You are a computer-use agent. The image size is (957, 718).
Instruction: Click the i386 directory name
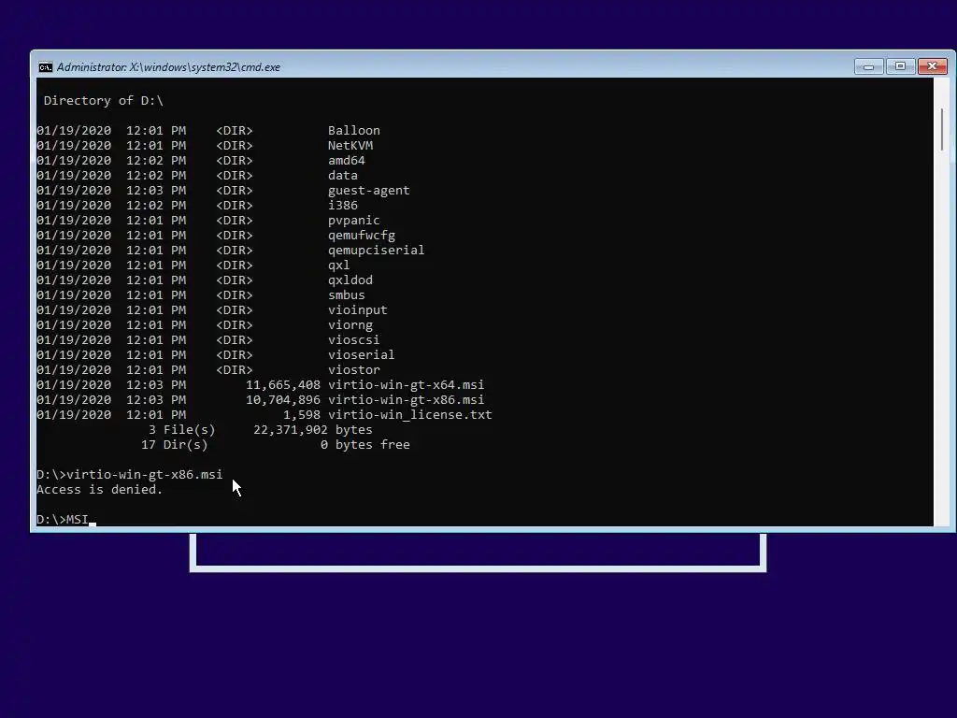342,205
